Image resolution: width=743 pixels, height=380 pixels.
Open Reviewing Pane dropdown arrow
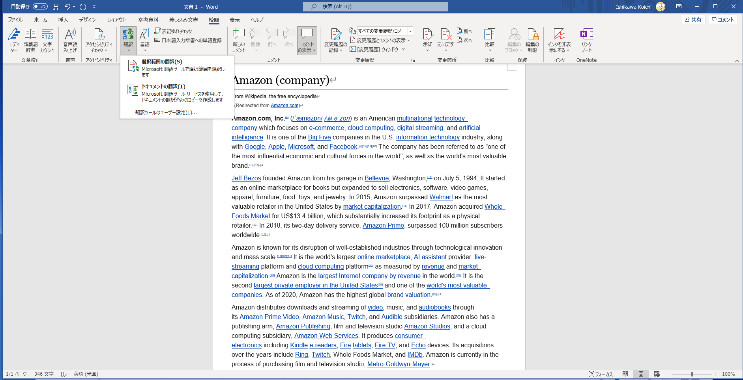coord(403,49)
